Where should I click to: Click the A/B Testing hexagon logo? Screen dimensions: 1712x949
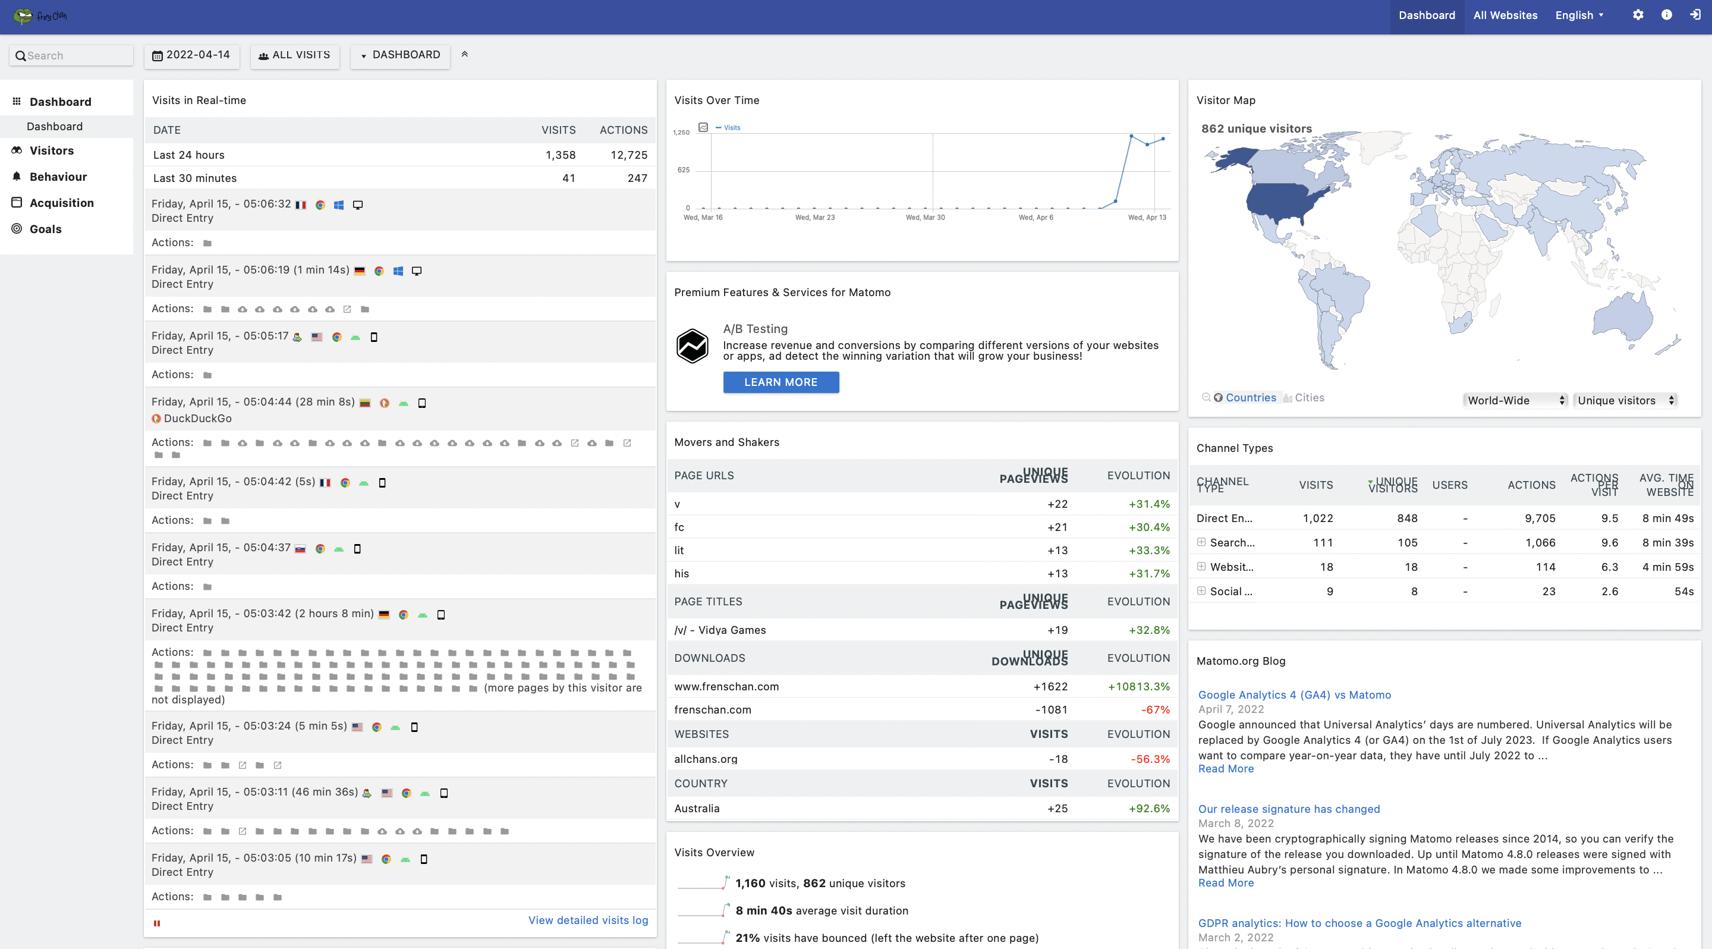[x=692, y=345]
